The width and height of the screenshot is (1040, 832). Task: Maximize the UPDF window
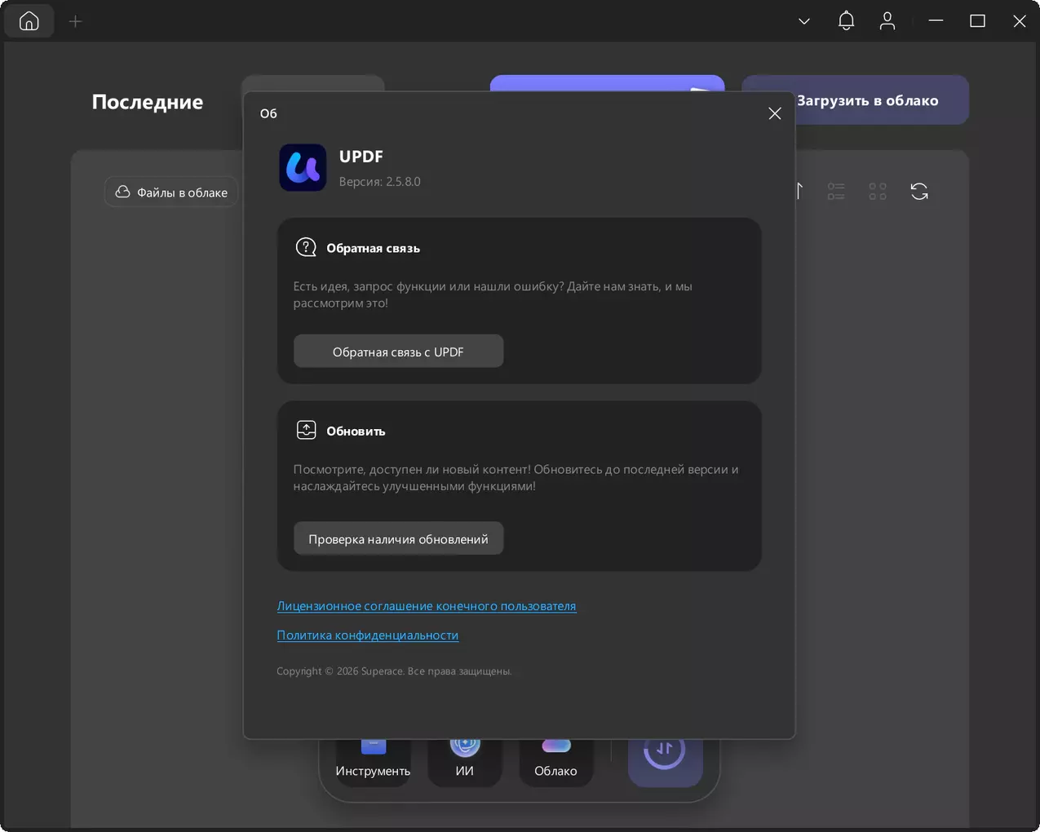(977, 21)
